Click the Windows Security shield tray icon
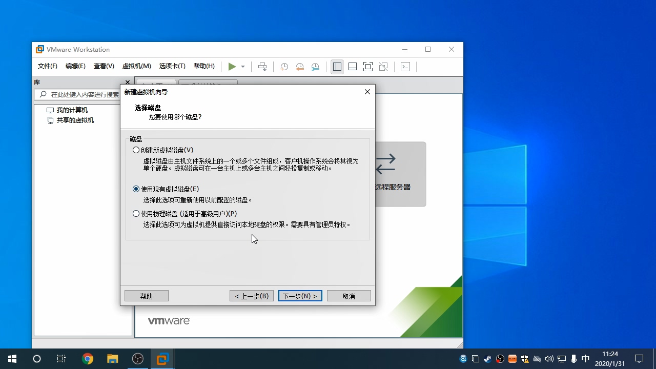 click(x=525, y=359)
